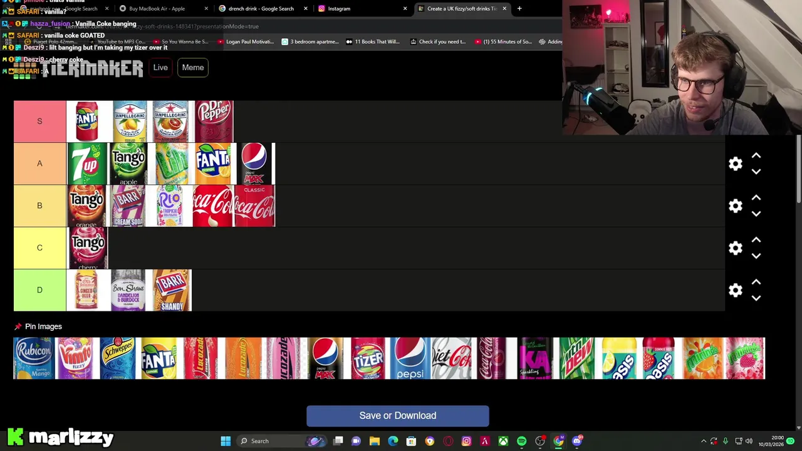The image size is (802, 451).
Task: Click the pink S tier label
Action: 39,122
